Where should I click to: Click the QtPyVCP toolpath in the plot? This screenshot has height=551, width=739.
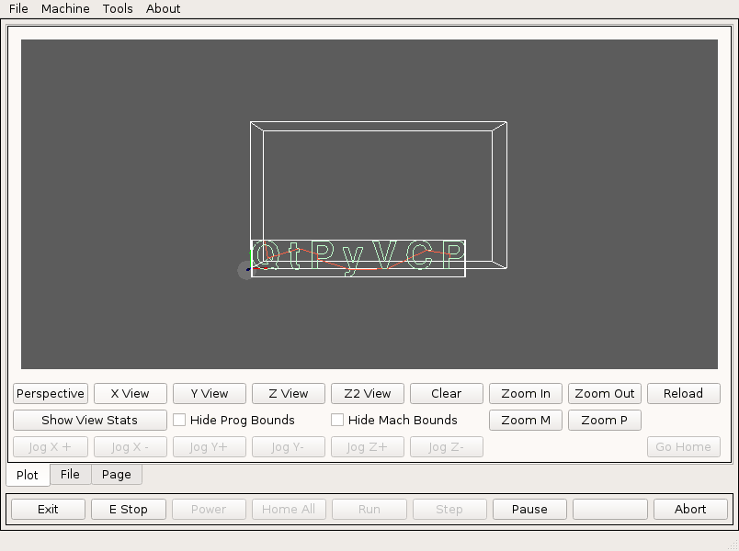click(x=358, y=257)
